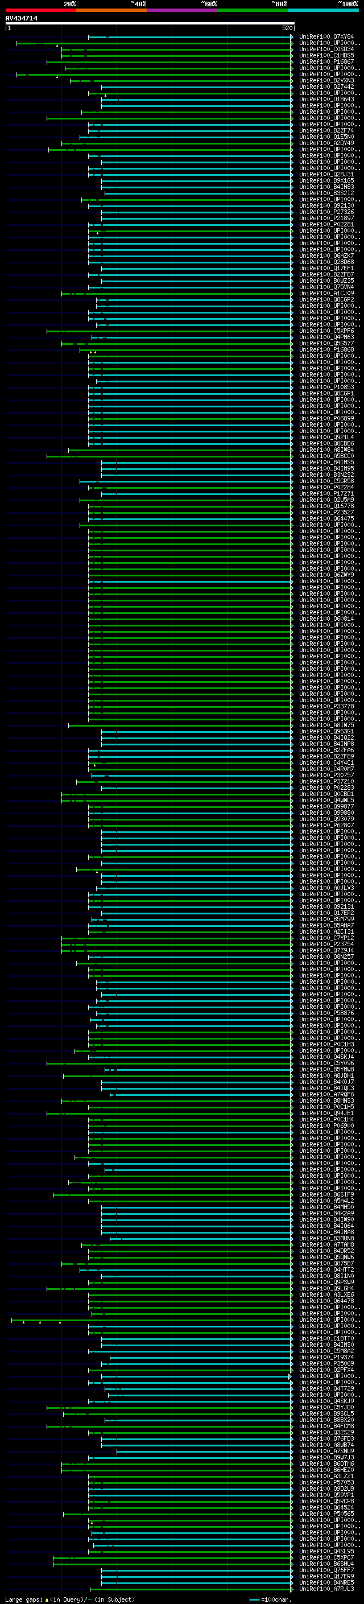364x1604 pixels.
Task: Choose the UniRef100_A7SNU9 row label
Action: (326, 1451)
